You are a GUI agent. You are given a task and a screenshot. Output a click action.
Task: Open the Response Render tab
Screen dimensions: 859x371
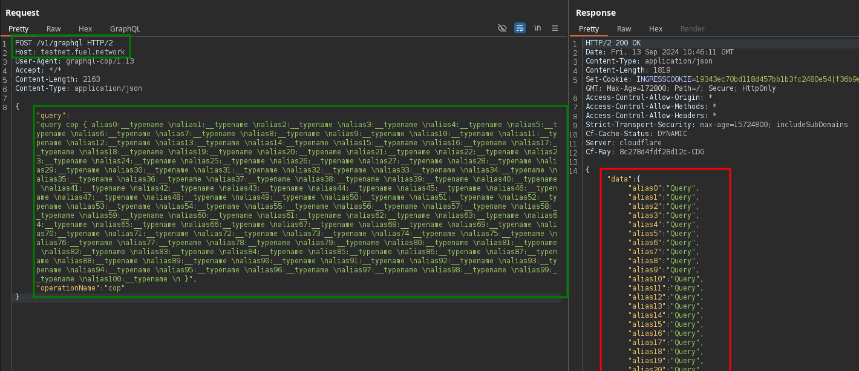pos(693,28)
